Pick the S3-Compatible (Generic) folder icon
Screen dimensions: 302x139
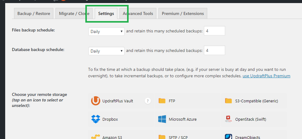(x=229, y=101)
